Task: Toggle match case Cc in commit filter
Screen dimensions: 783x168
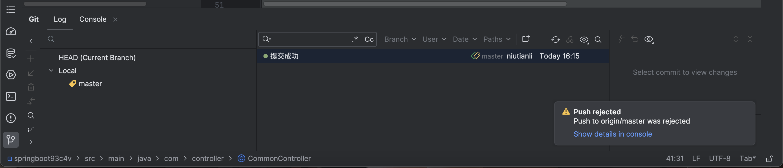Action: (x=369, y=39)
